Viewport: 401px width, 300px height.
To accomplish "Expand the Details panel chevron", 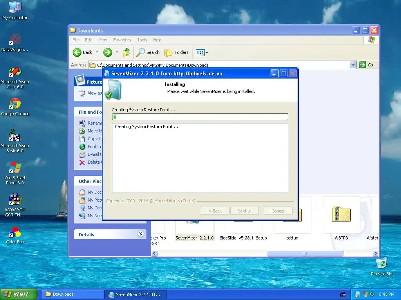I will [x=141, y=234].
